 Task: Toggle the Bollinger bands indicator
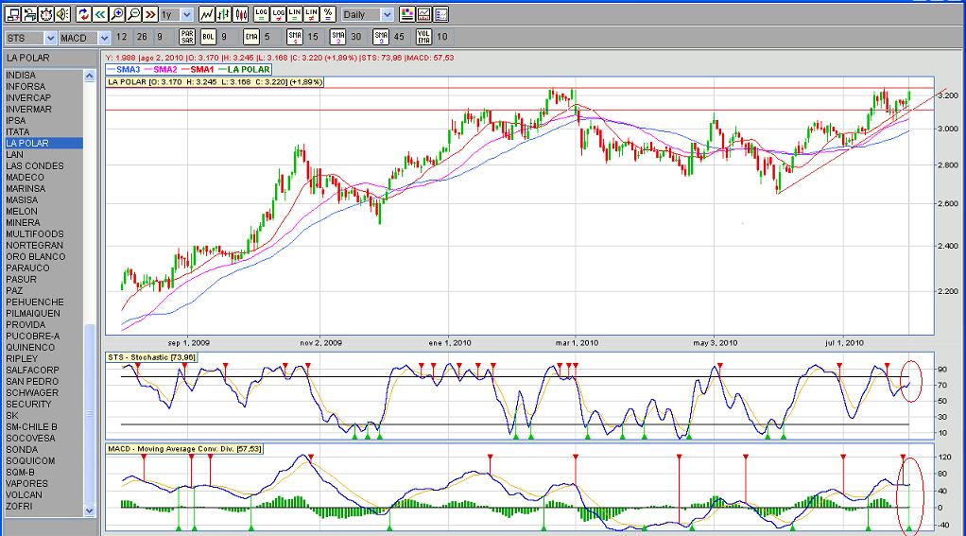(208, 38)
